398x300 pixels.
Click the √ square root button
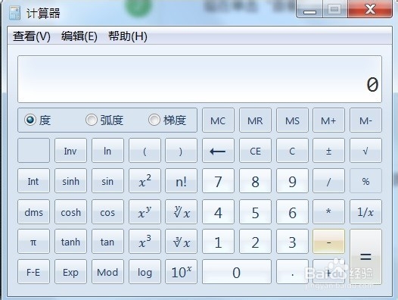[x=365, y=151]
